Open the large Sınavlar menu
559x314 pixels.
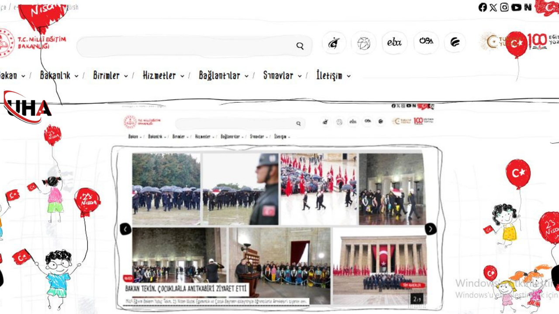[x=282, y=76]
